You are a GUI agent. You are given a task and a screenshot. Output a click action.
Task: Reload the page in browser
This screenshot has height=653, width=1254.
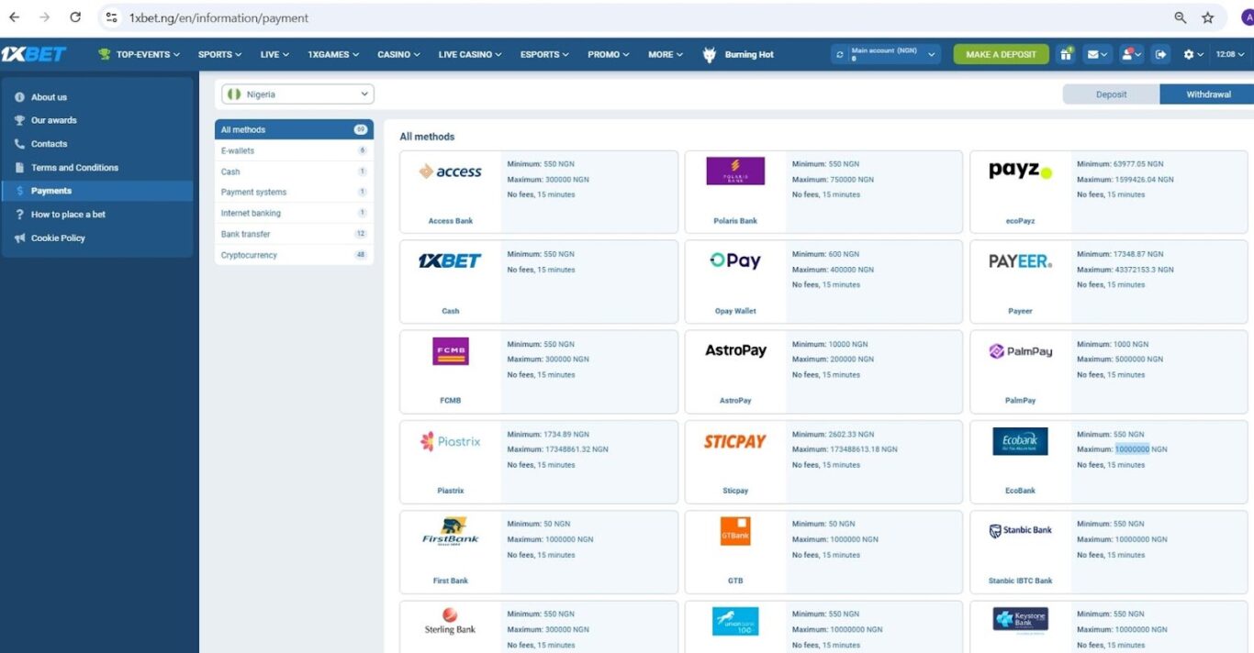75,17
